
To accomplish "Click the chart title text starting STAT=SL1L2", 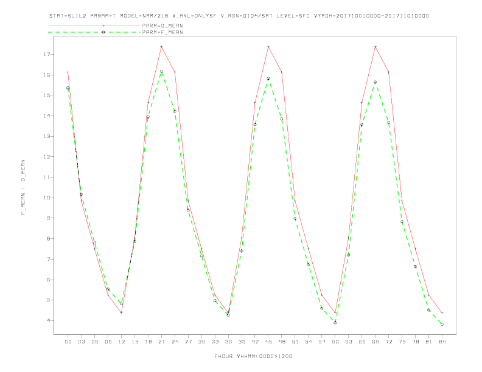I will tap(239, 16).
